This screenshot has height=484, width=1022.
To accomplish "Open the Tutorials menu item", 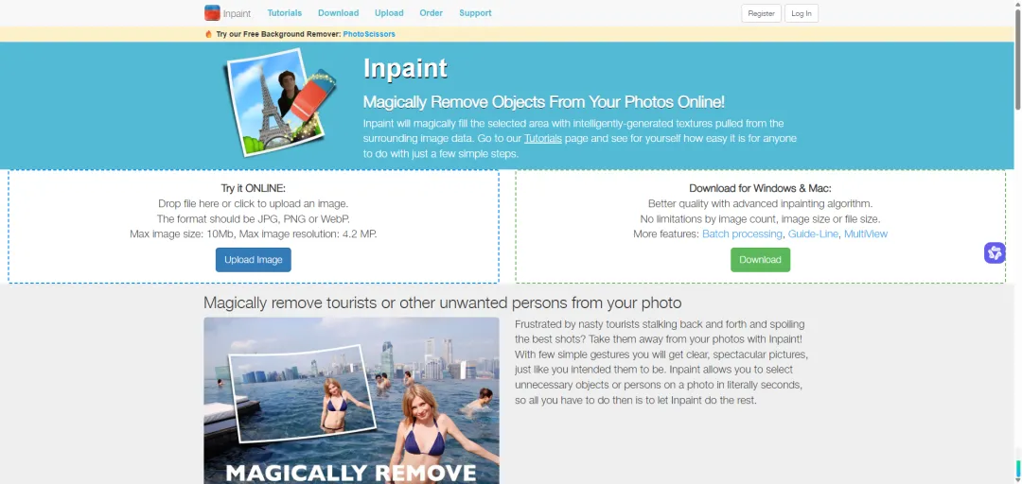I will coord(285,13).
